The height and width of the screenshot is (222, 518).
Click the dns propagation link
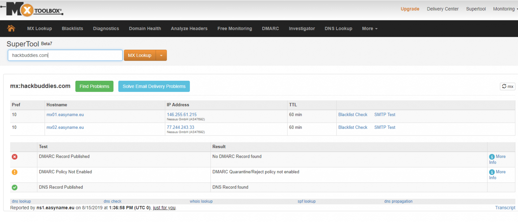398,201
